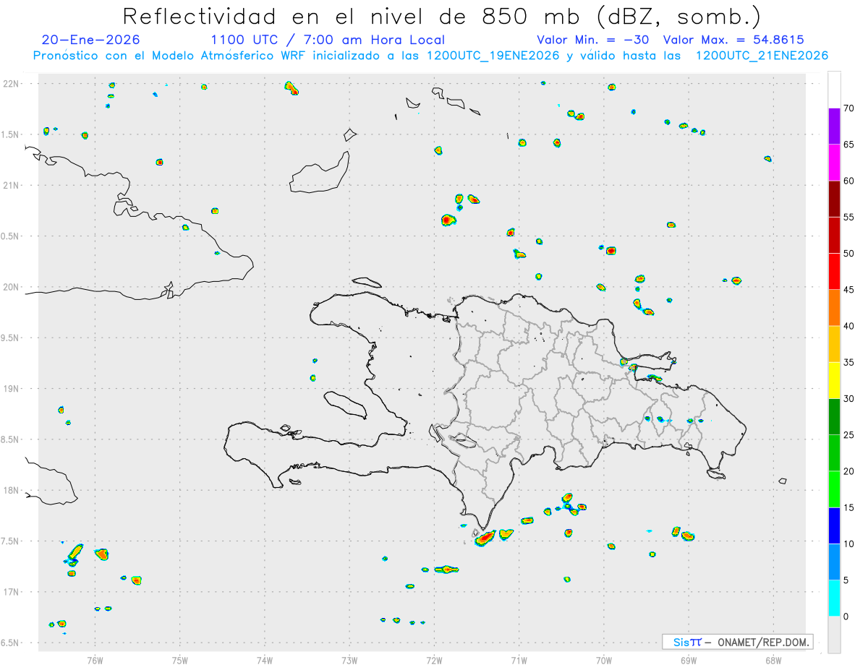Click the longitude axis label '73W'
Screen dimensions: 868x670
pos(349,660)
